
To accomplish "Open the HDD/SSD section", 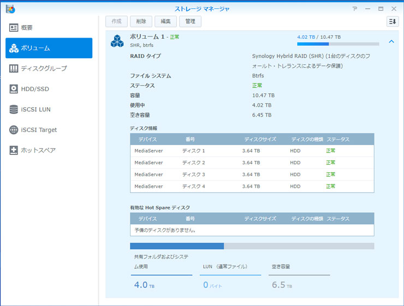I will tap(49, 89).
